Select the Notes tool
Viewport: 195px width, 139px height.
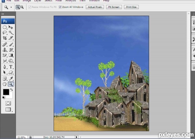(x=5, y=79)
